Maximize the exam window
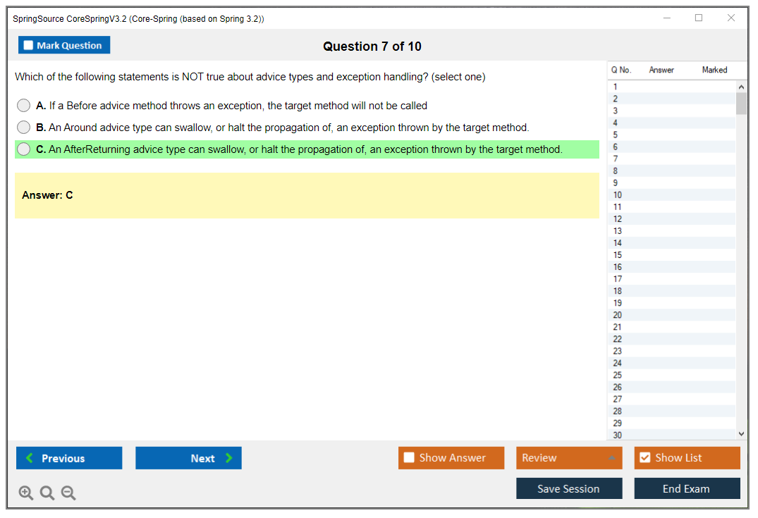The width and height of the screenshot is (758, 518). [699, 18]
